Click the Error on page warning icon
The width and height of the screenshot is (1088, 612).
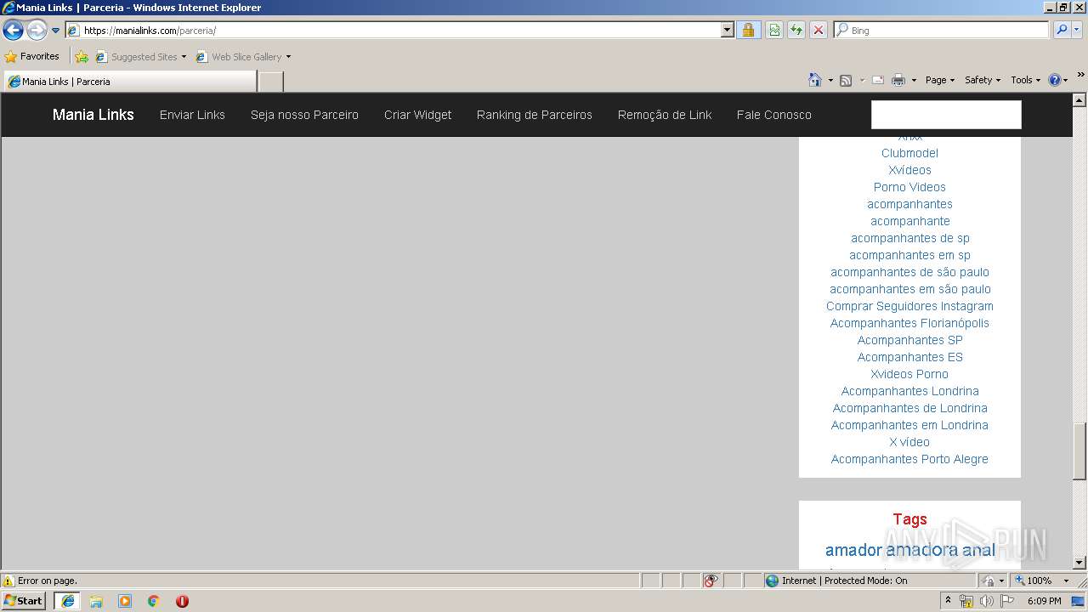click(8, 581)
